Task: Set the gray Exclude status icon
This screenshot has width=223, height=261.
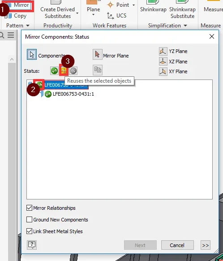Action: pyautogui.click(x=73, y=71)
